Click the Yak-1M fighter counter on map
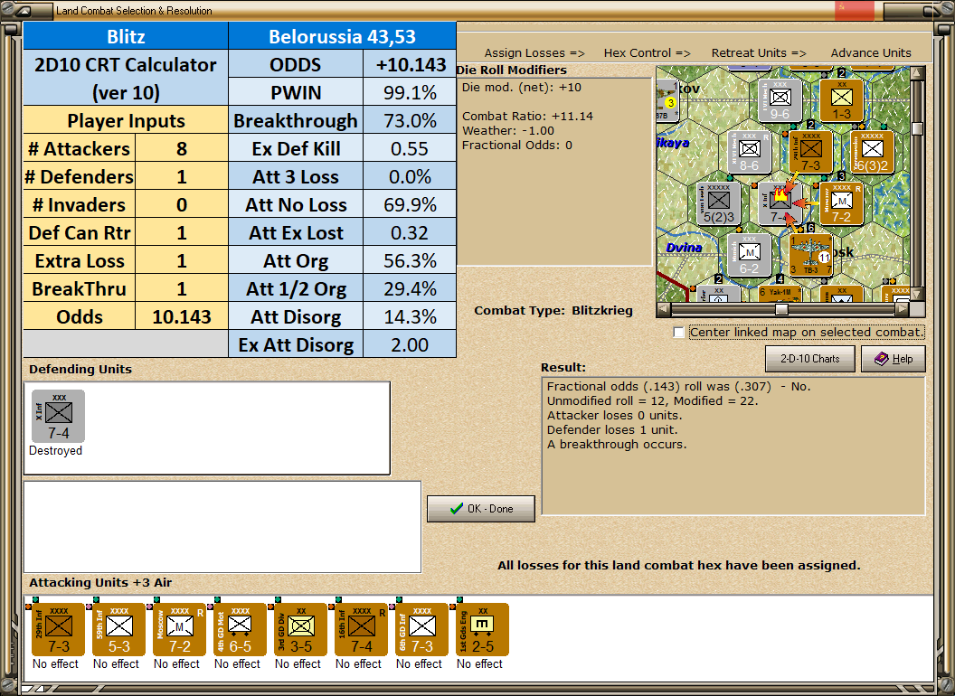 coord(780,294)
